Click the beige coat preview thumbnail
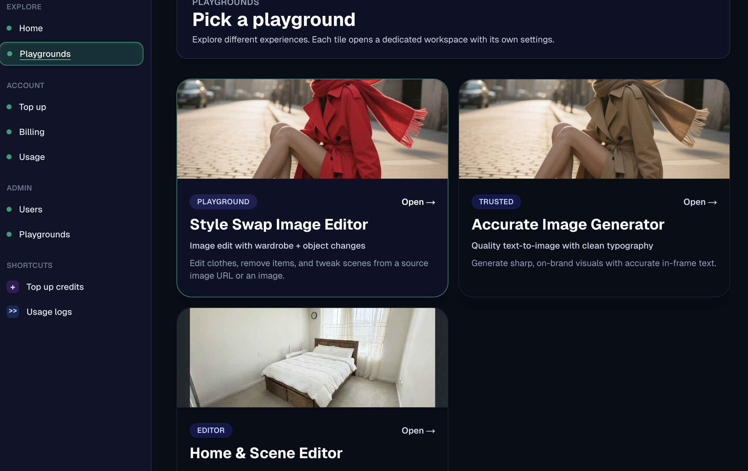The image size is (748, 471). pyautogui.click(x=594, y=129)
